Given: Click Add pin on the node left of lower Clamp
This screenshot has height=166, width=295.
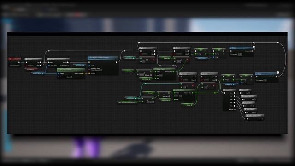Looking at the screenshot, I should point(166,96).
